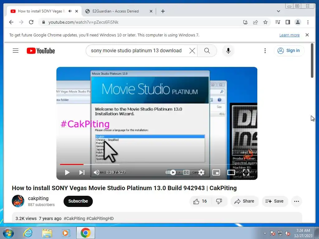Open the media controls icon
Screen dimensions: 319x239
click(278, 22)
